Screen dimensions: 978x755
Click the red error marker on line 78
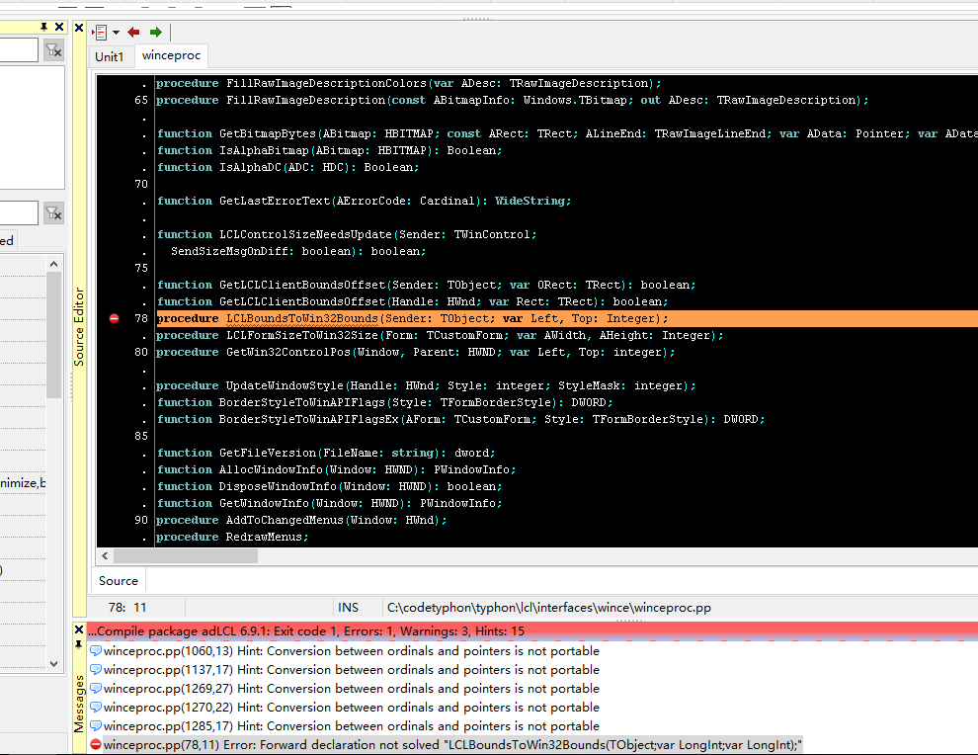coord(115,319)
